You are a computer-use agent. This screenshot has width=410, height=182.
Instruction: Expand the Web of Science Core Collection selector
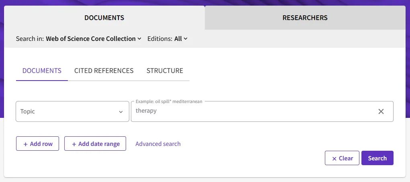94,38
